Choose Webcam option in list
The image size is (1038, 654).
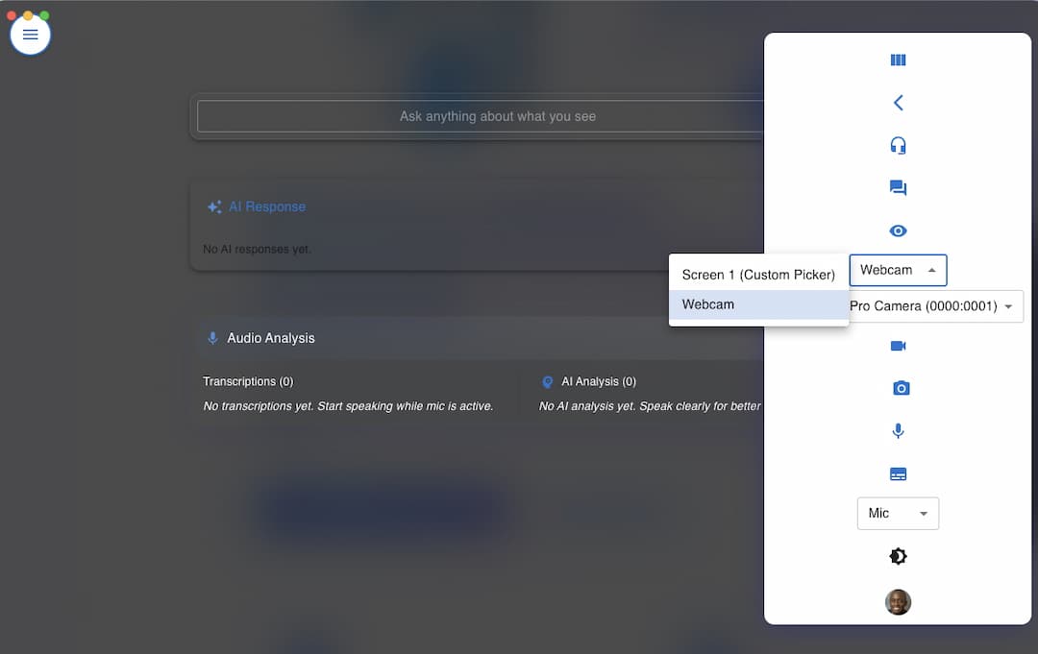(x=758, y=304)
